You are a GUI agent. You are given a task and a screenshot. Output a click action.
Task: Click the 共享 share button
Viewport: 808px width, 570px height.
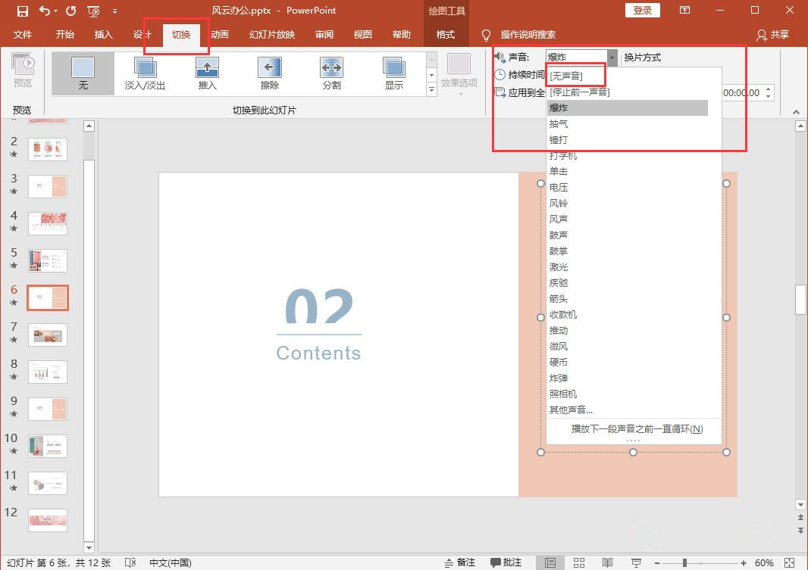pos(772,35)
